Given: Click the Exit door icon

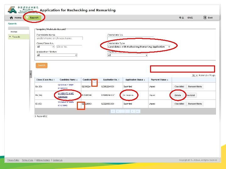Looking at the screenshot, I should [x=205, y=18].
